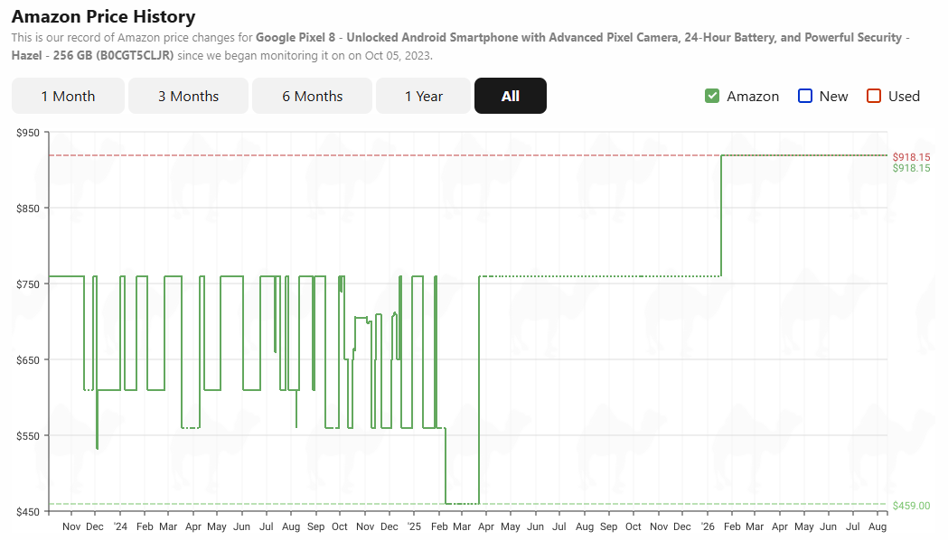Click the $950 y-axis label

click(x=28, y=133)
